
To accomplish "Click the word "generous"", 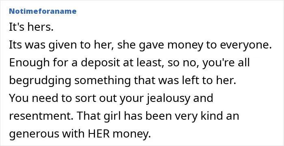I will tap(34, 134).
